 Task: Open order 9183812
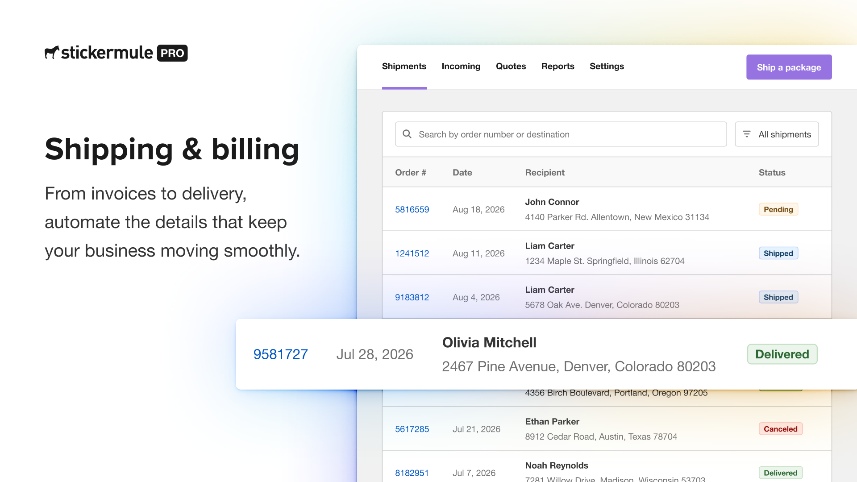click(412, 297)
